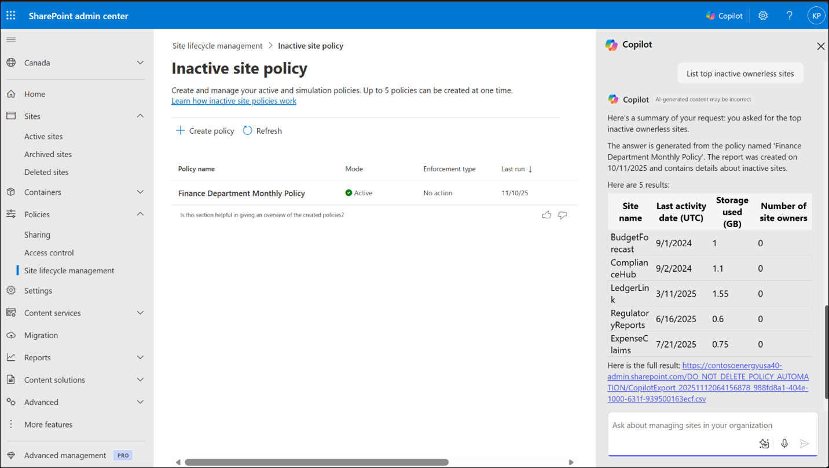Open Copilot from the top bar
This screenshot has width=829, height=468.
[x=724, y=16]
